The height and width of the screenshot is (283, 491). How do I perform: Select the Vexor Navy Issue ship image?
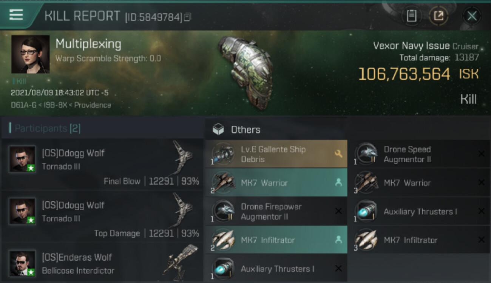coord(245,72)
